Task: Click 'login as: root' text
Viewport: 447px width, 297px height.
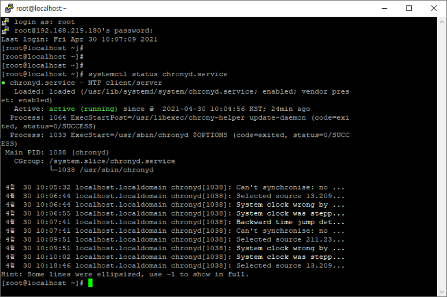Action: click(x=45, y=22)
